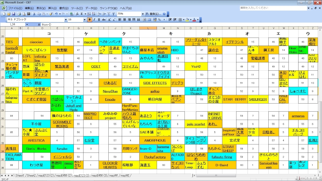Open the font size 16 dropdown
The height and width of the screenshot is (181, 322).
coord(85,20)
